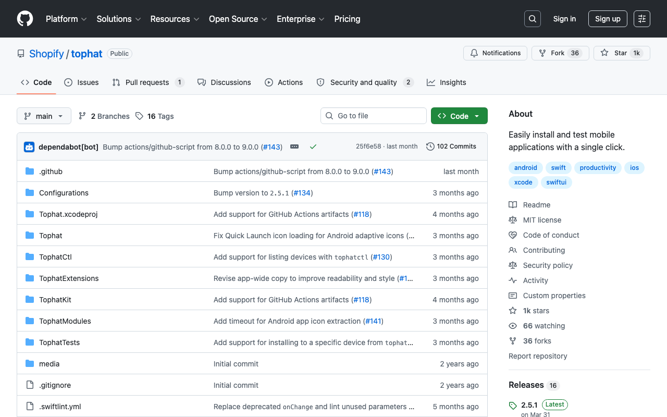
Task: Focus the Go to file field
Action: (x=374, y=116)
